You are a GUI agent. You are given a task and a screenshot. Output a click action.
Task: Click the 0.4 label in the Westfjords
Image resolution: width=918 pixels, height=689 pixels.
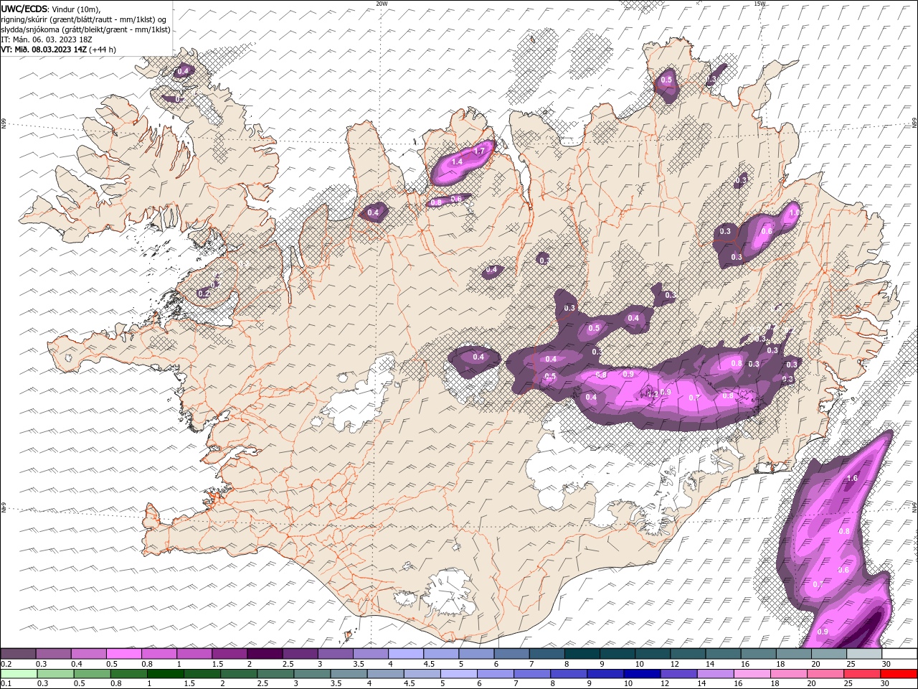(183, 70)
